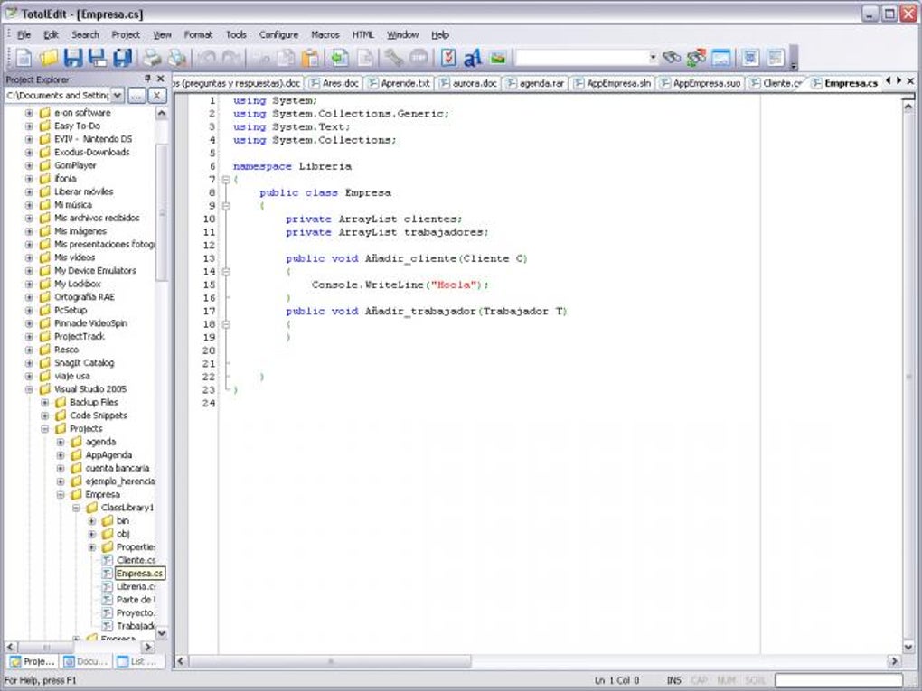This screenshot has height=691, width=922.
Task: Click the Paste clipboard toolbar icon
Action: point(310,58)
